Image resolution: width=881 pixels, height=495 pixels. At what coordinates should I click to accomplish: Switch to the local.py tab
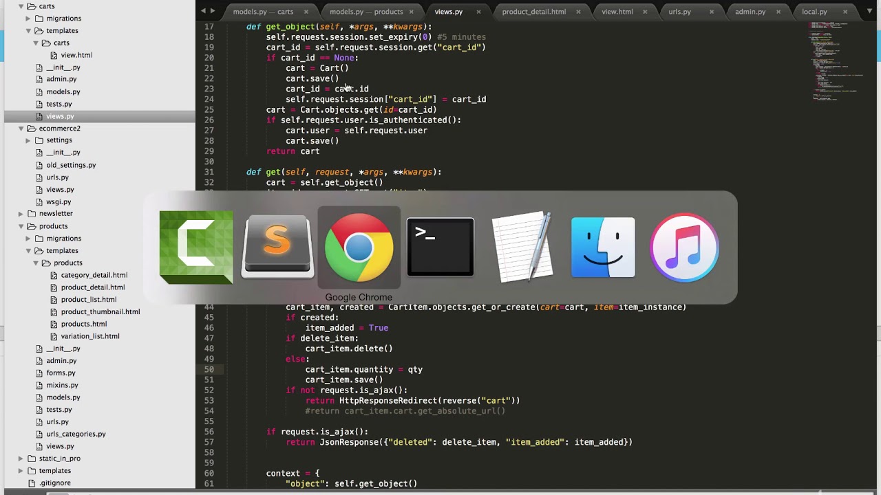814,12
